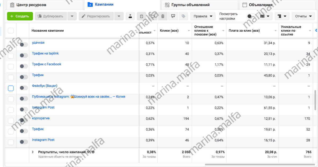Open the Трафик с Facebook campaign link

pos(47,64)
